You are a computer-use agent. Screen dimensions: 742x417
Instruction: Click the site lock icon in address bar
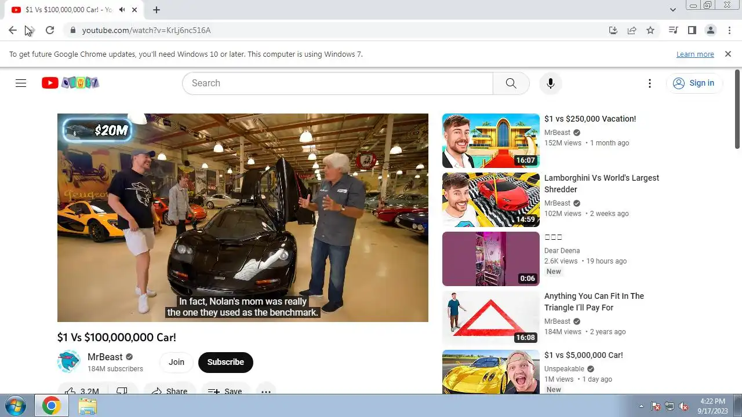pos(72,30)
